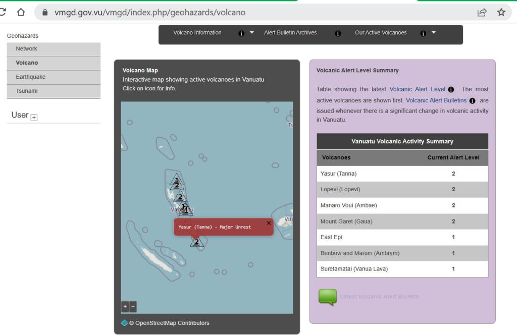The image size is (517, 335).
Task: Open the OpenStreetMap Contributors attribution link
Action: [169, 323]
